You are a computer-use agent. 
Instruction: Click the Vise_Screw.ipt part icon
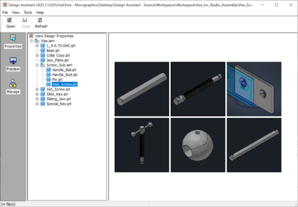tap(48, 84)
